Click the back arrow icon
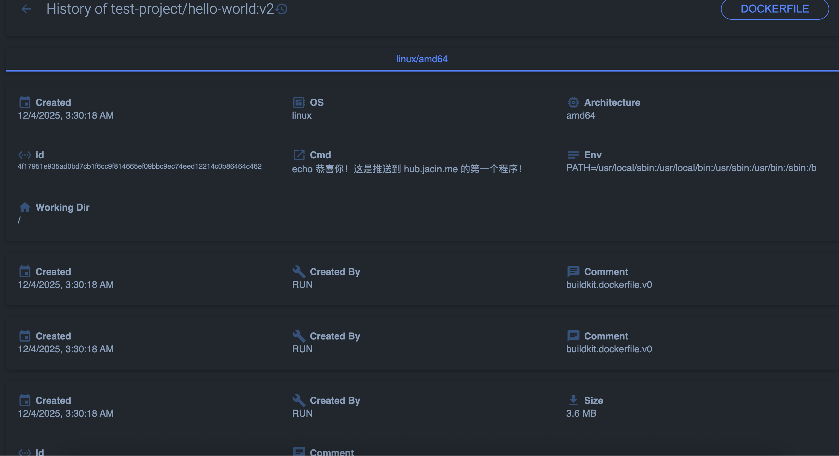The height and width of the screenshot is (456, 839). tap(26, 9)
